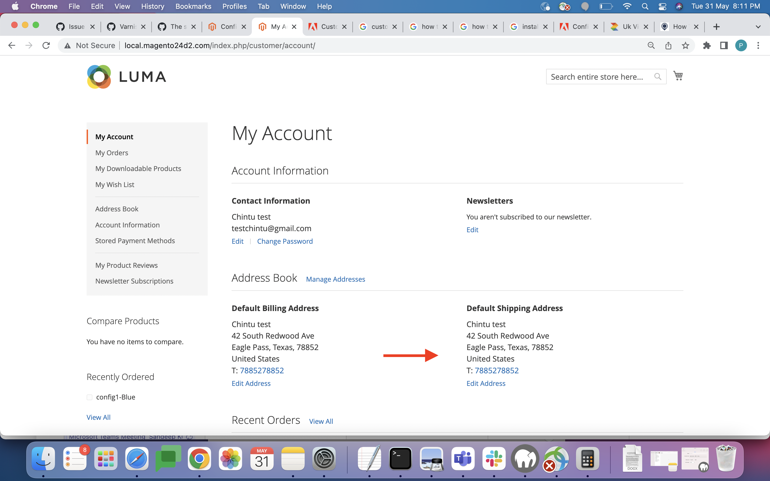Open Chrome three-dot menu
The width and height of the screenshot is (770, 481).
pos(758,45)
